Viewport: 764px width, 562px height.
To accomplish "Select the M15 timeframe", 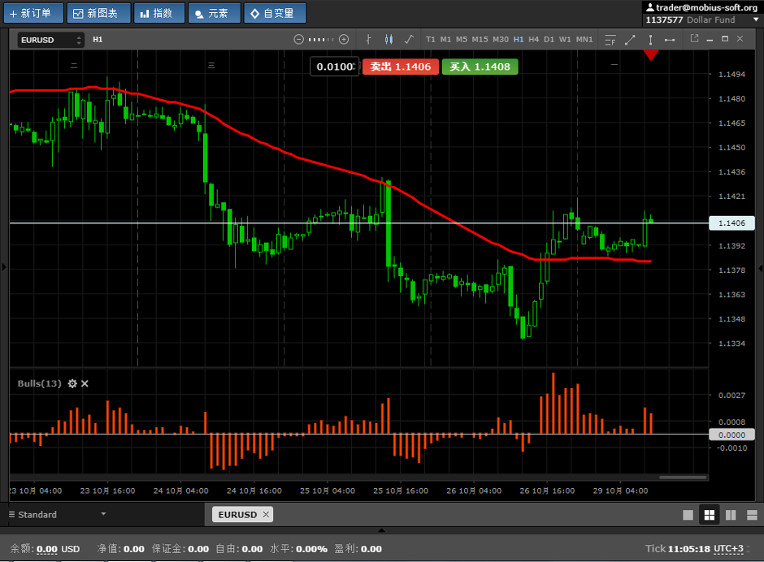I will 480,39.
